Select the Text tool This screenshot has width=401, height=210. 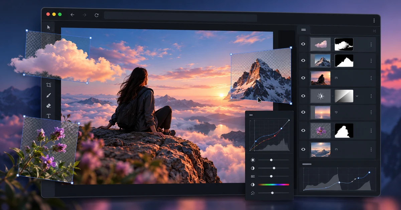click(x=48, y=116)
